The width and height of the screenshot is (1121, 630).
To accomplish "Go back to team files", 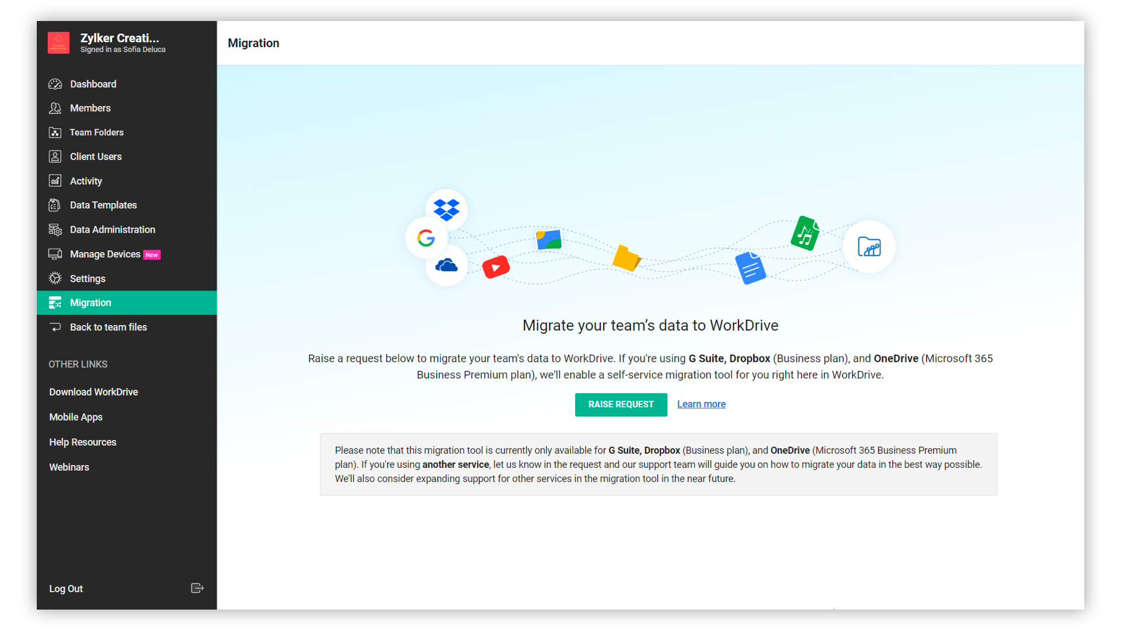I will pos(108,327).
